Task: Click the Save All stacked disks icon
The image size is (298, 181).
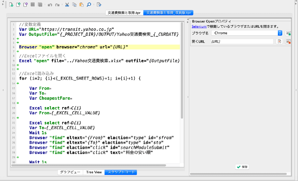Action: click(40, 4)
